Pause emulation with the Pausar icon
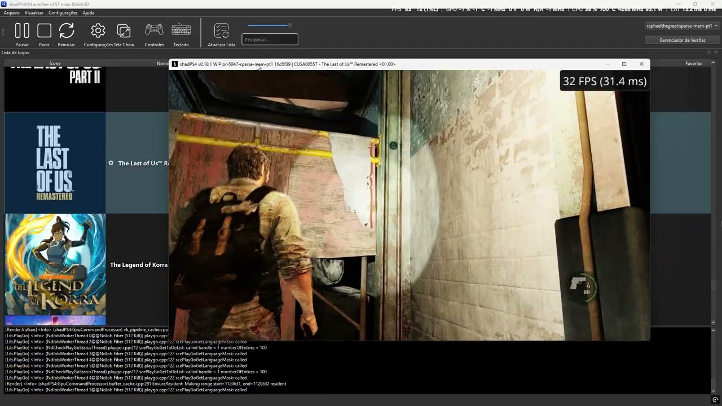722x406 pixels. [x=22, y=30]
